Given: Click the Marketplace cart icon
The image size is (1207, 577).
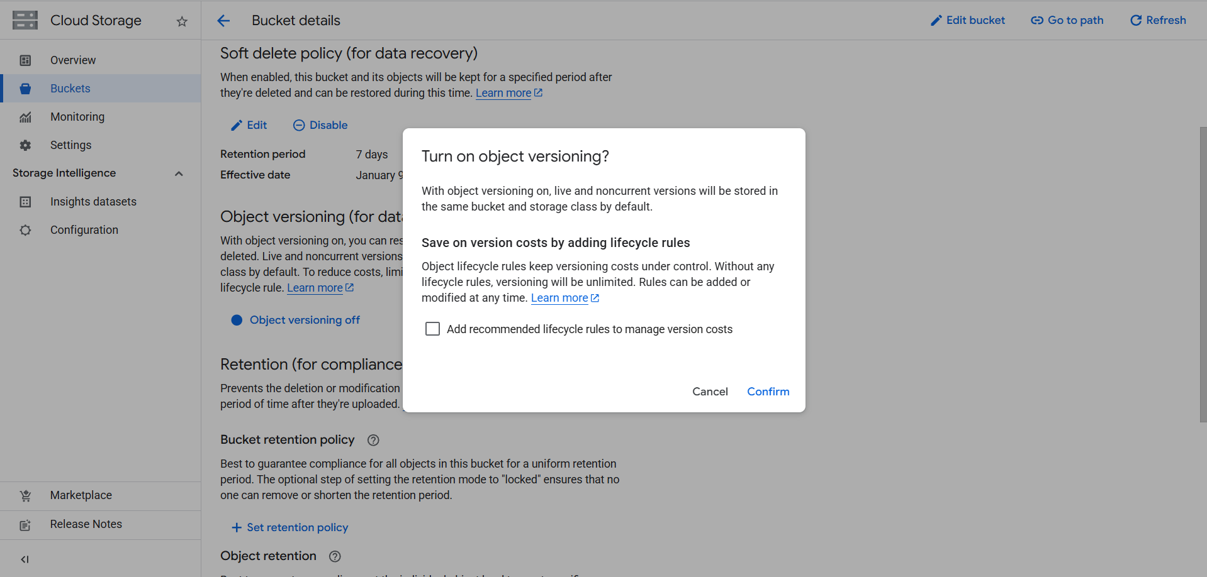Looking at the screenshot, I should tap(25, 496).
